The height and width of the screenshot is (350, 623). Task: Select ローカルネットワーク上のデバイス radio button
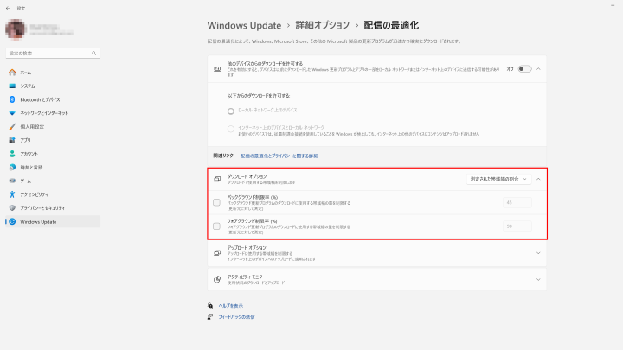pos(231,111)
